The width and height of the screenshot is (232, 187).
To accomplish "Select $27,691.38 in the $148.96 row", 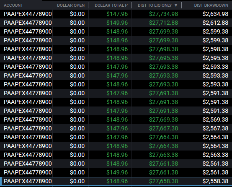I will (163, 102).
